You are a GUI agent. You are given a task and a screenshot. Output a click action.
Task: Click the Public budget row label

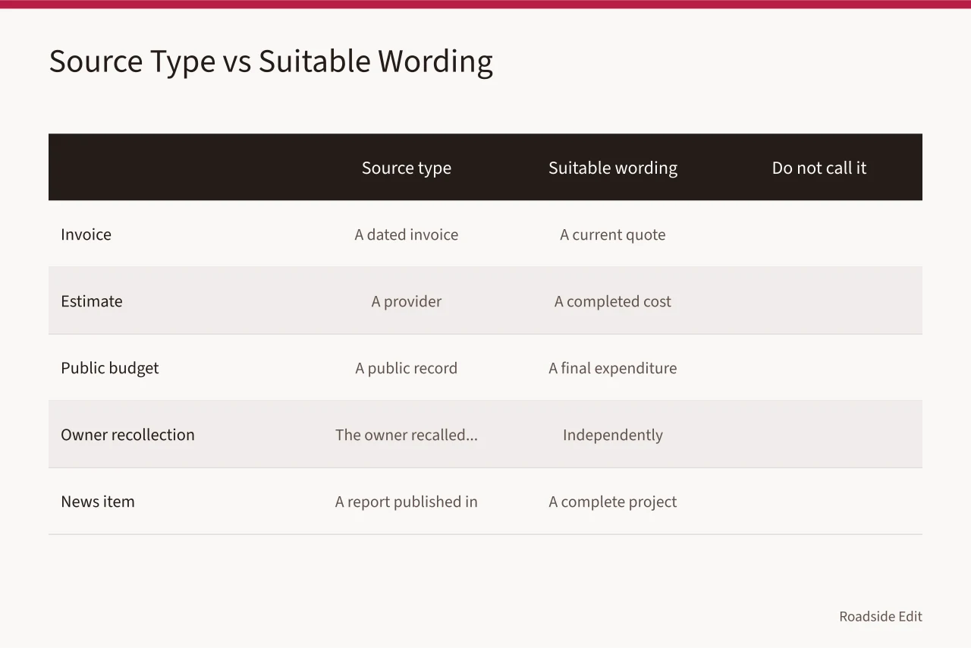pos(110,368)
